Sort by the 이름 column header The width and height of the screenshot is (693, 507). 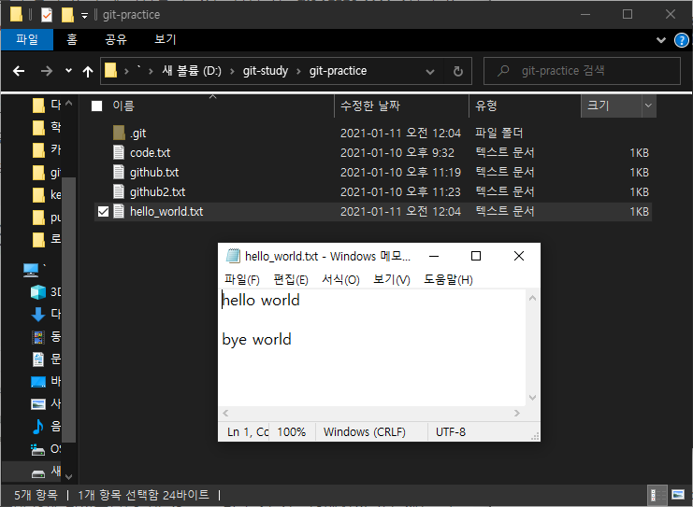123,106
